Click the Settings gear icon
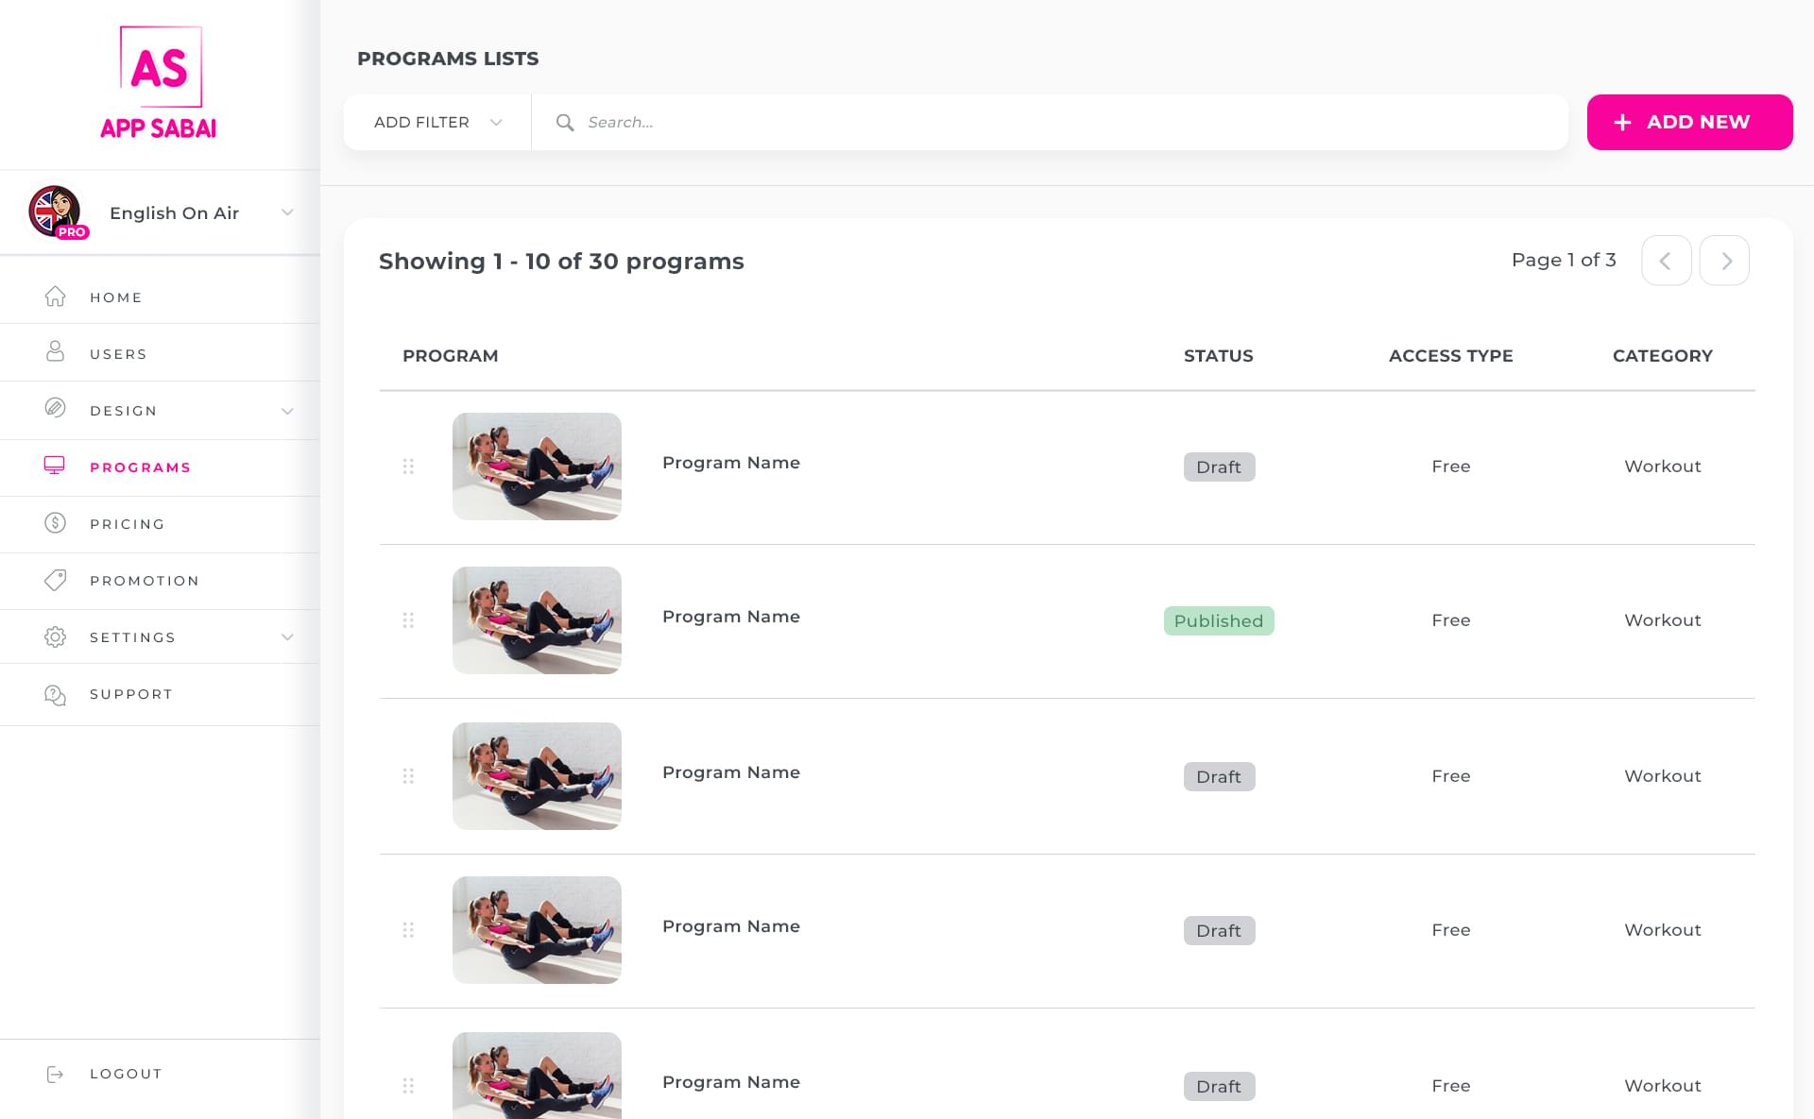Viewport: 1814px width, 1119px height. coord(55,636)
